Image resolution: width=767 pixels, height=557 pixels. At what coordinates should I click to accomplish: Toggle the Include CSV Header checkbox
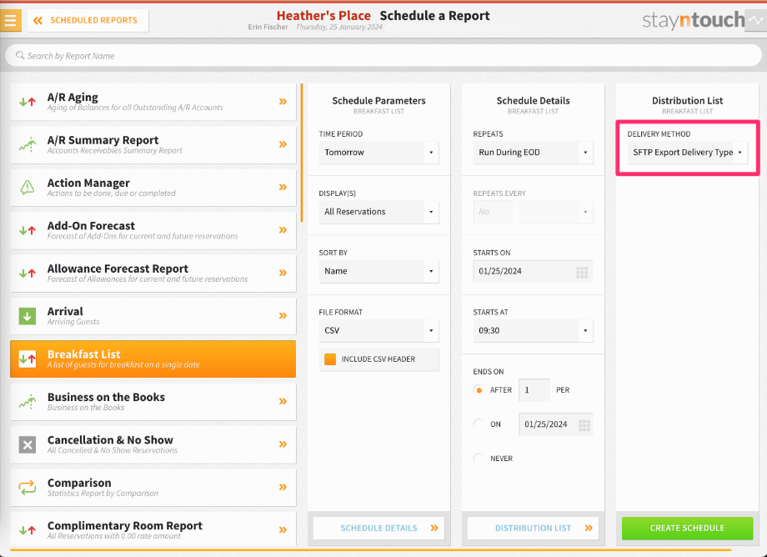point(330,359)
